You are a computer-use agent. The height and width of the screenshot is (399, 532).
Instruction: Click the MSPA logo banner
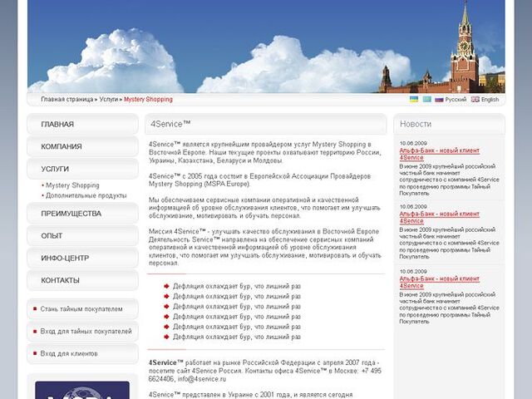[x=82, y=390]
